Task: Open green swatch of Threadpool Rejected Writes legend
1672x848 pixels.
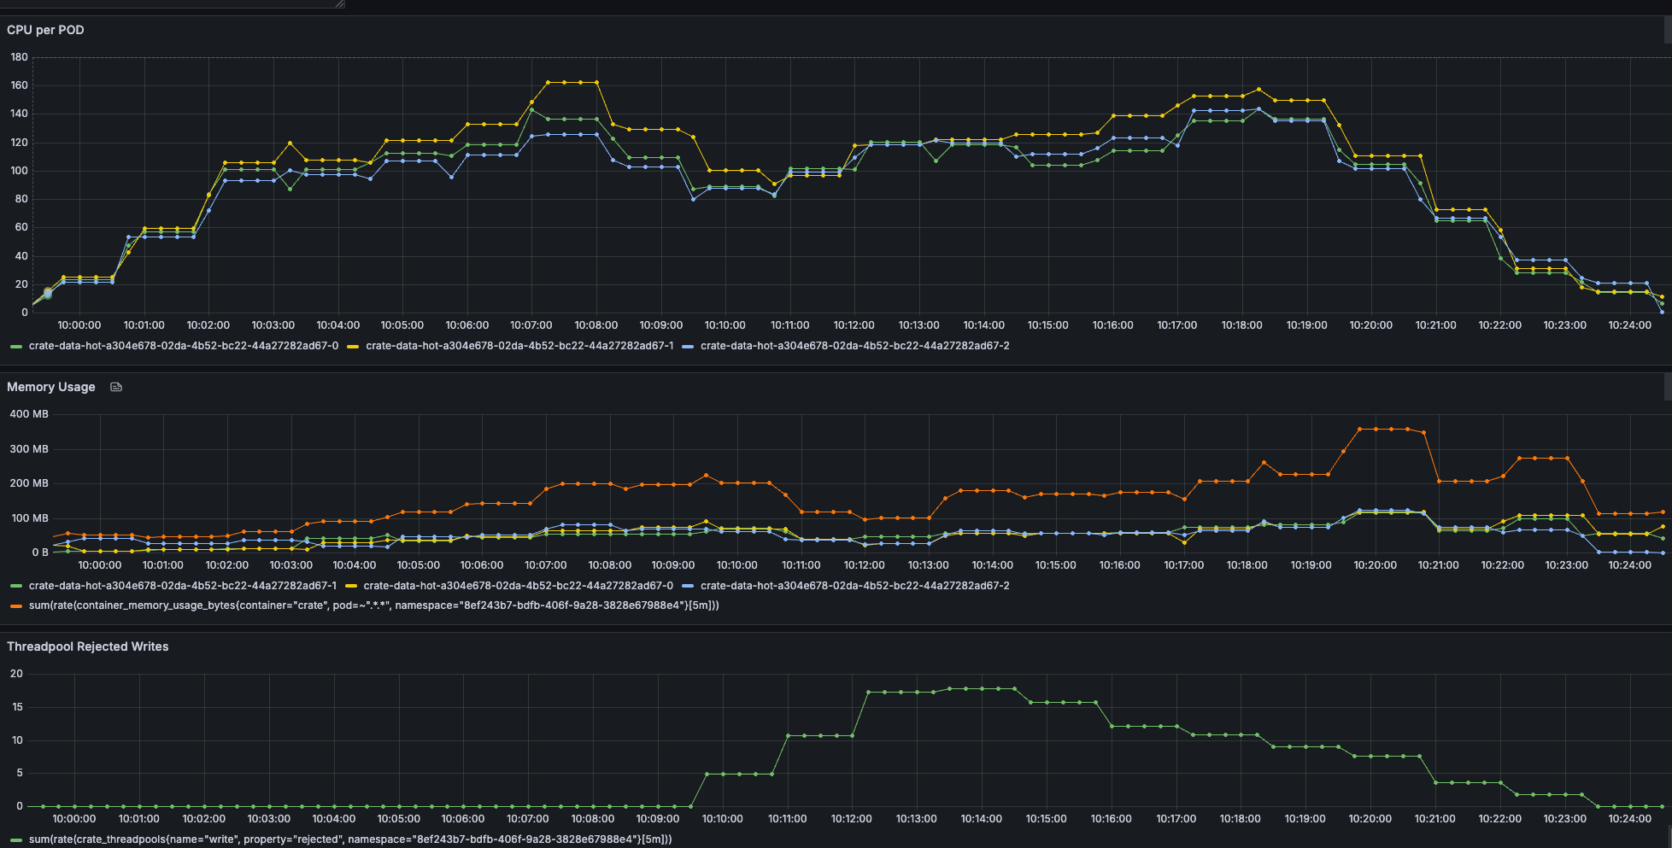Action: [15, 840]
